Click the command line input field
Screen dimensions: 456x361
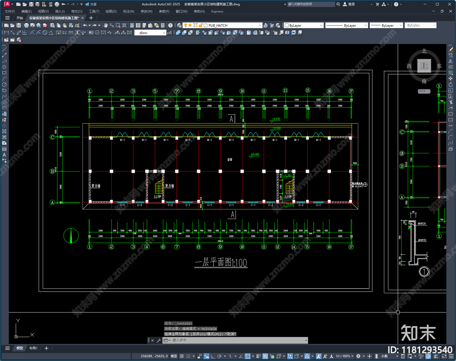pyautogui.click(x=238, y=340)
